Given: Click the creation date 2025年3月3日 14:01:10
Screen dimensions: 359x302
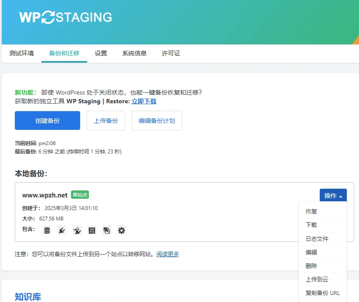Looking at the screenshot, I should (x=71, y=208).
